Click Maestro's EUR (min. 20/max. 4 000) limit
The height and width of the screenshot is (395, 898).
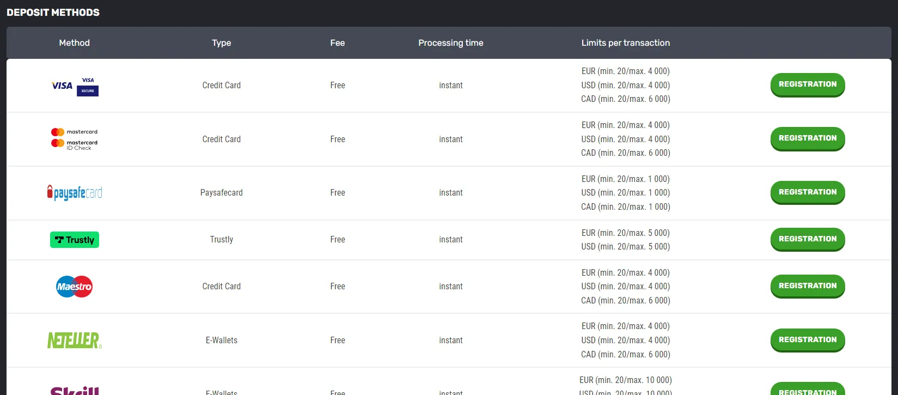tap(626, 273)
